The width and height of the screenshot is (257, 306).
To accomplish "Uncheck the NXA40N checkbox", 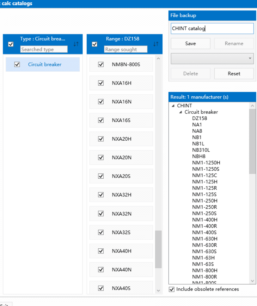I will point(101,270).
